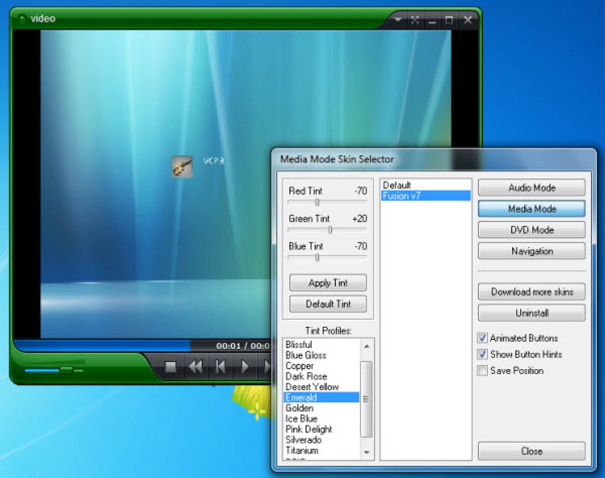605x478 pixels.
Task: Switch to Audio Mode
Action: (x=531, y=187)
